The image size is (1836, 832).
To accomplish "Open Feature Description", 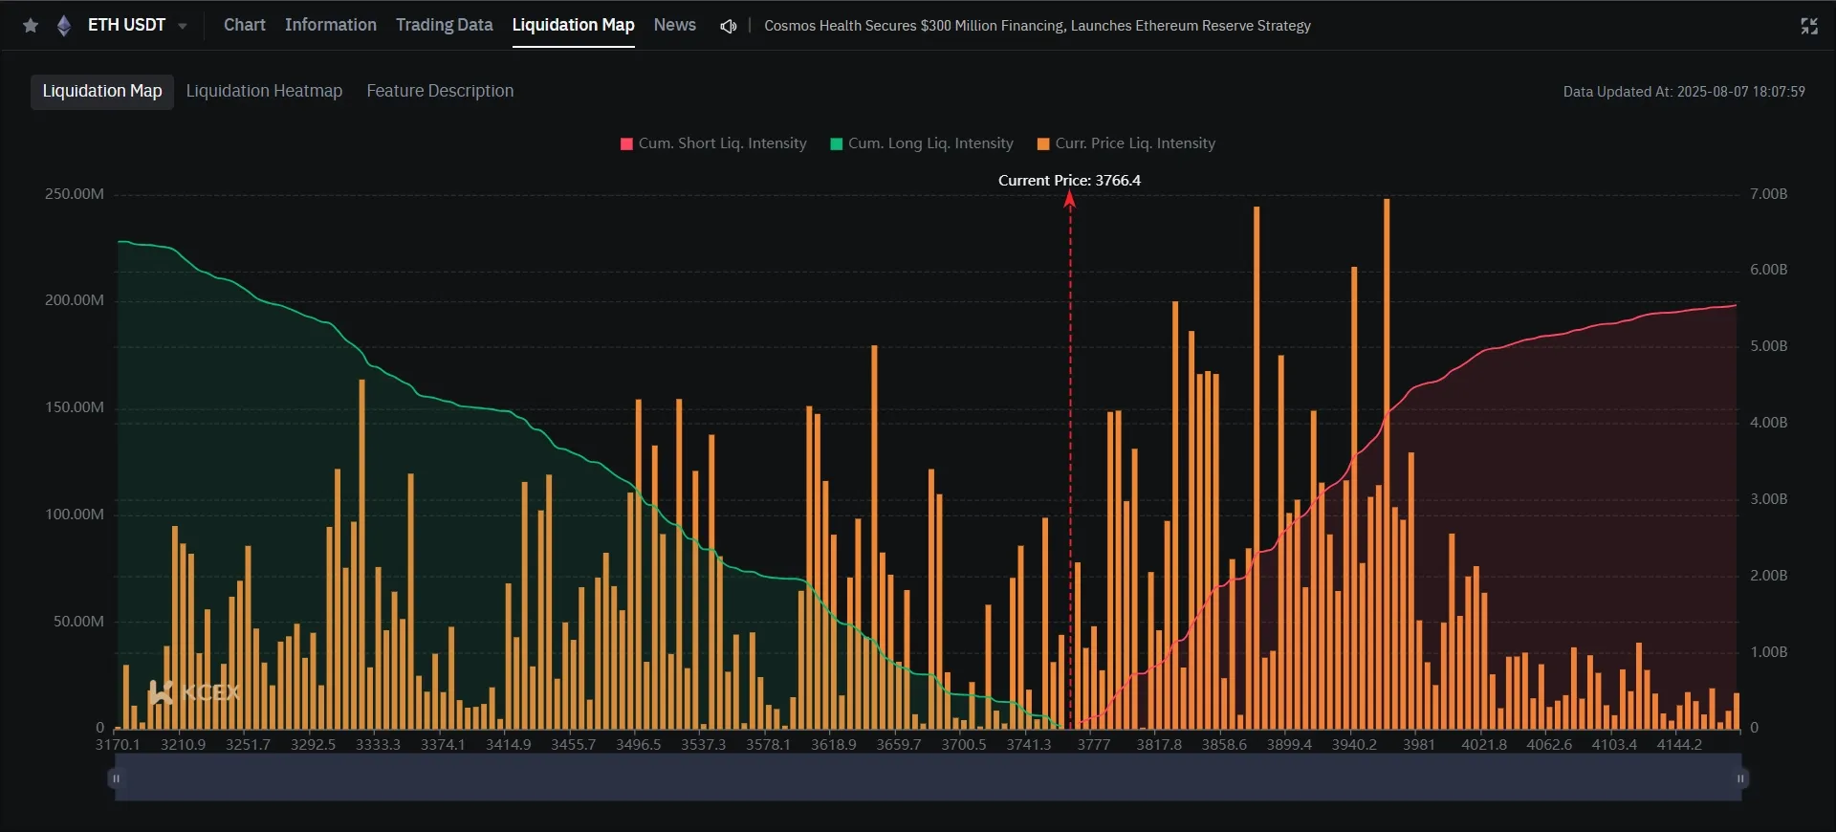I will coord(440,91).
